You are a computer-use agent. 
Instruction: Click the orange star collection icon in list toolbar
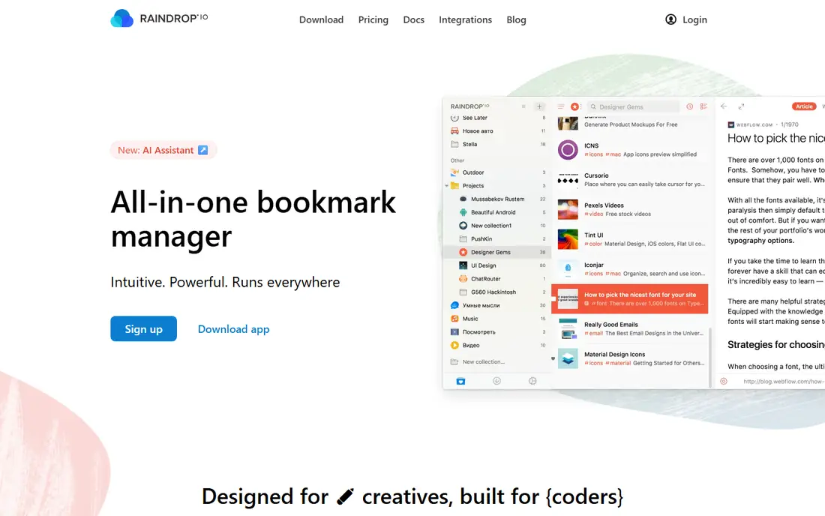coord(574,106)
